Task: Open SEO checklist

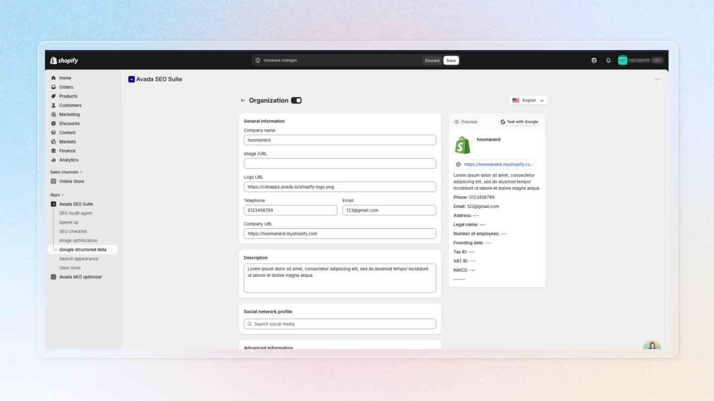Action: coord(73,231)
